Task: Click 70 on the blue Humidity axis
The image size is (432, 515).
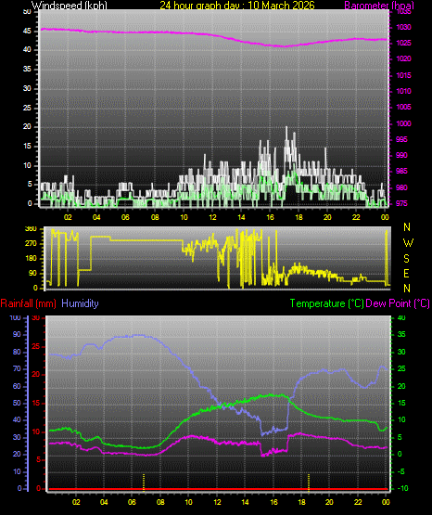Action: [x=17, y=368]
